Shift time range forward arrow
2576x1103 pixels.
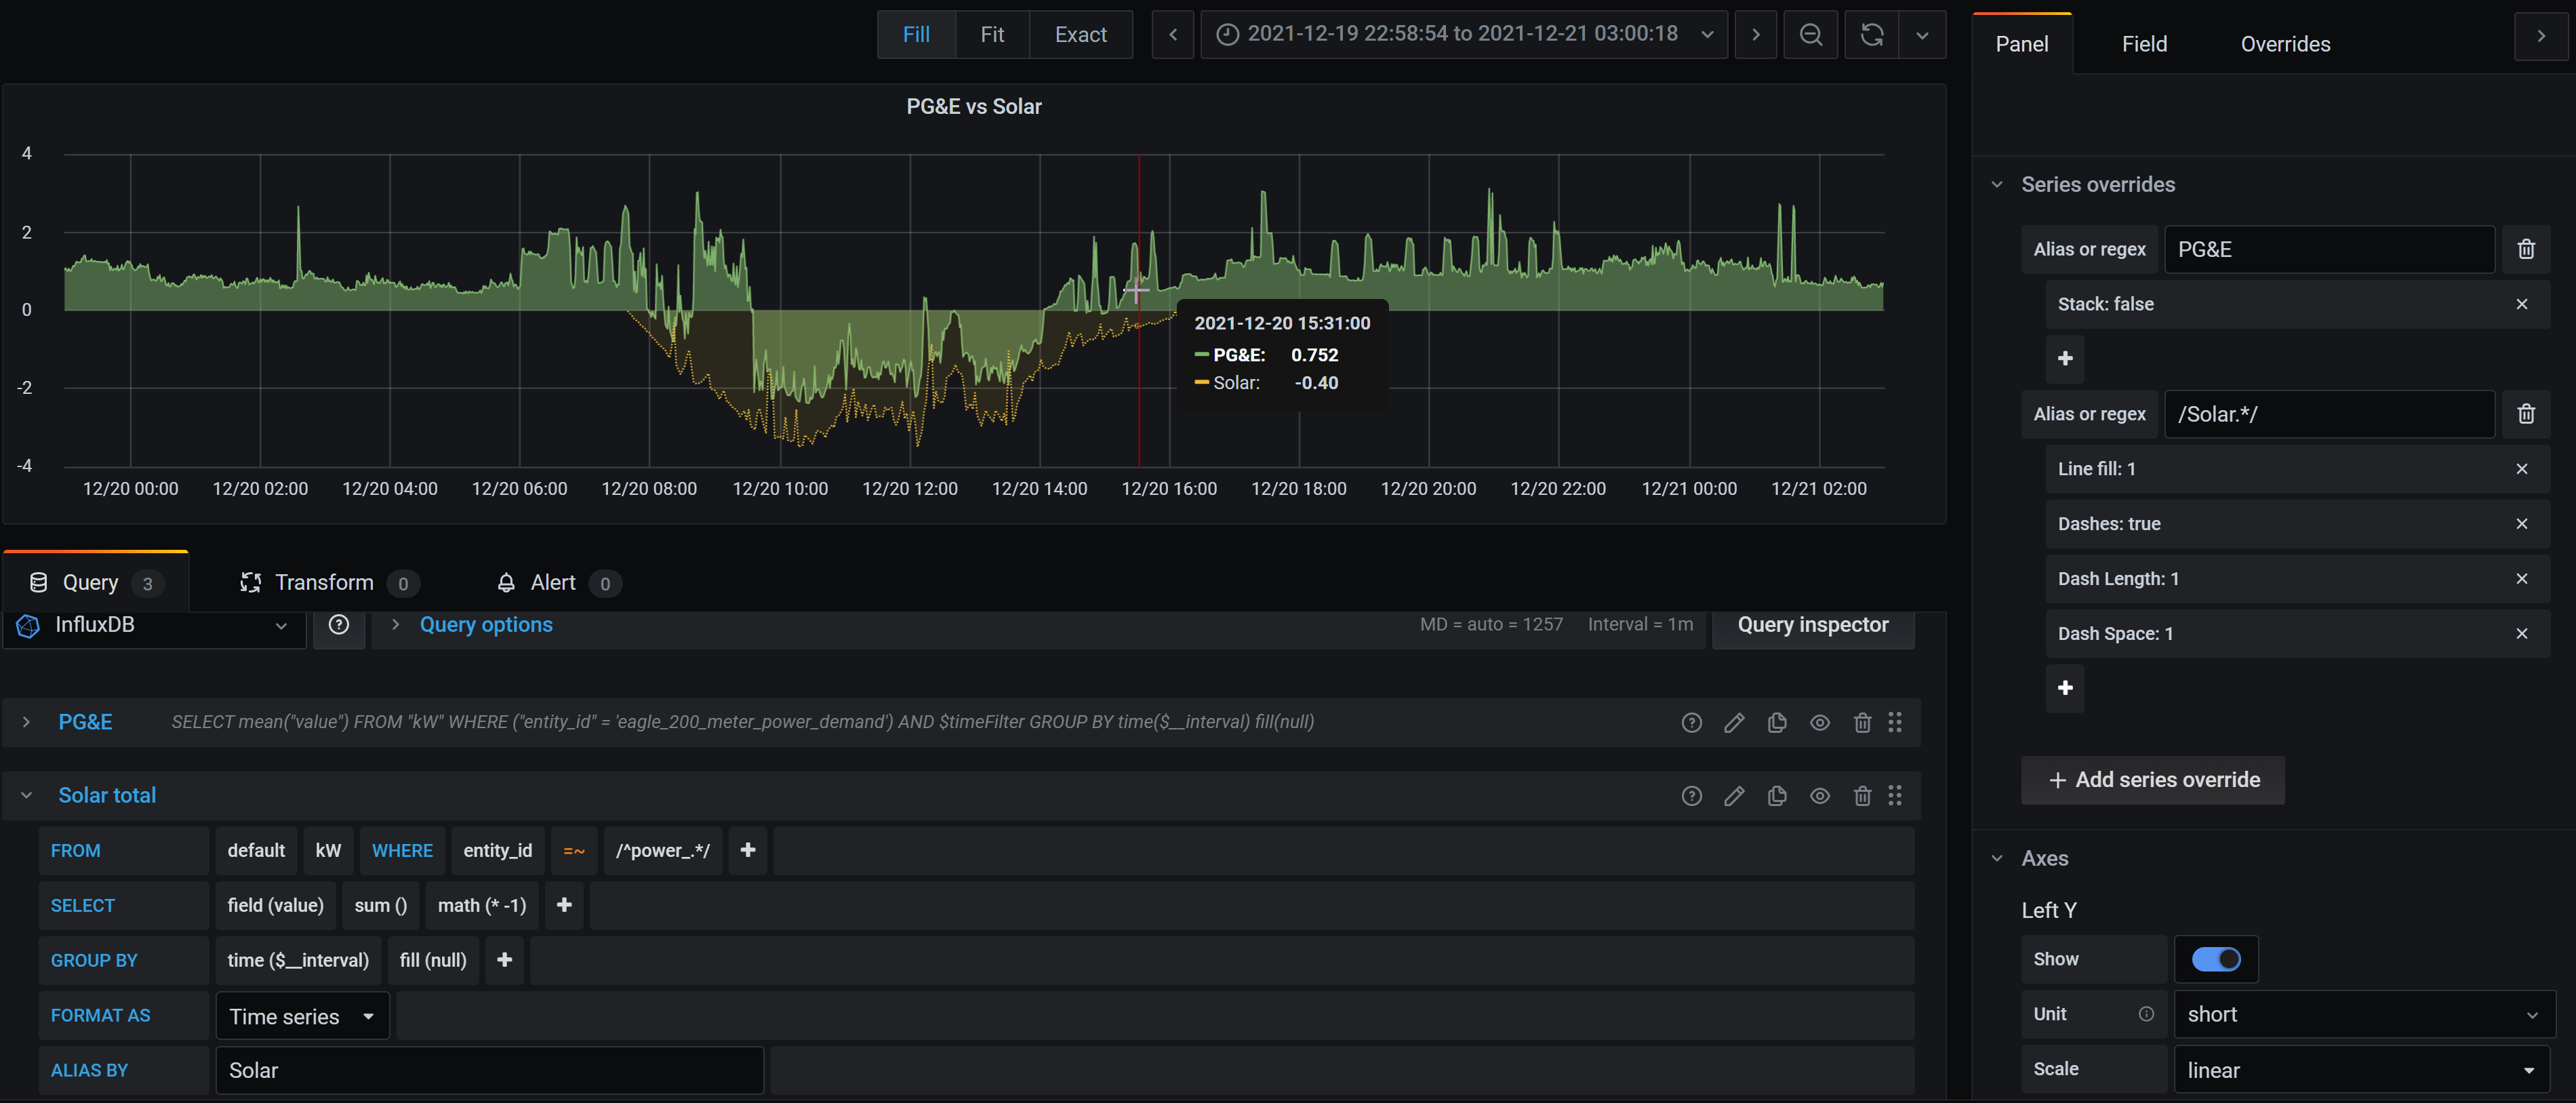[x=1755, y=35]
